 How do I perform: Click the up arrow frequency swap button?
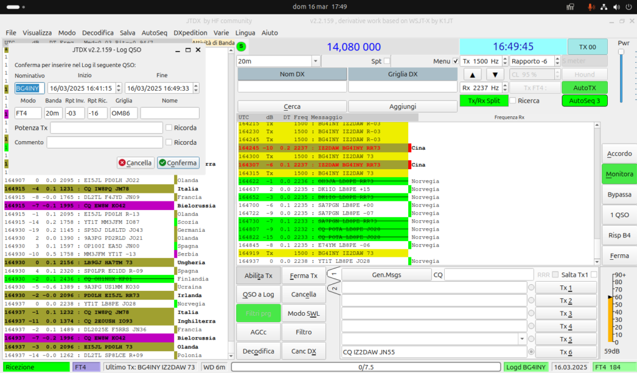pos(472,75)
